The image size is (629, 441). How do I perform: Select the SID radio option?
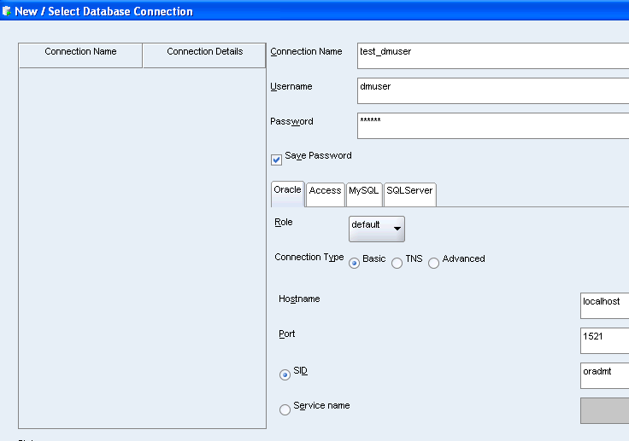[x=285, y=374]
